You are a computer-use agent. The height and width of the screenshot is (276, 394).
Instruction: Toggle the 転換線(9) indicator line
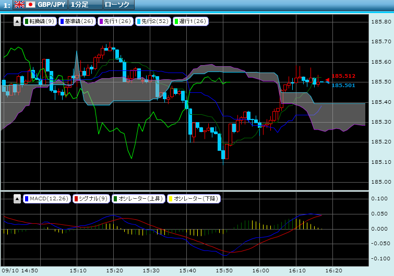[40, 21]
